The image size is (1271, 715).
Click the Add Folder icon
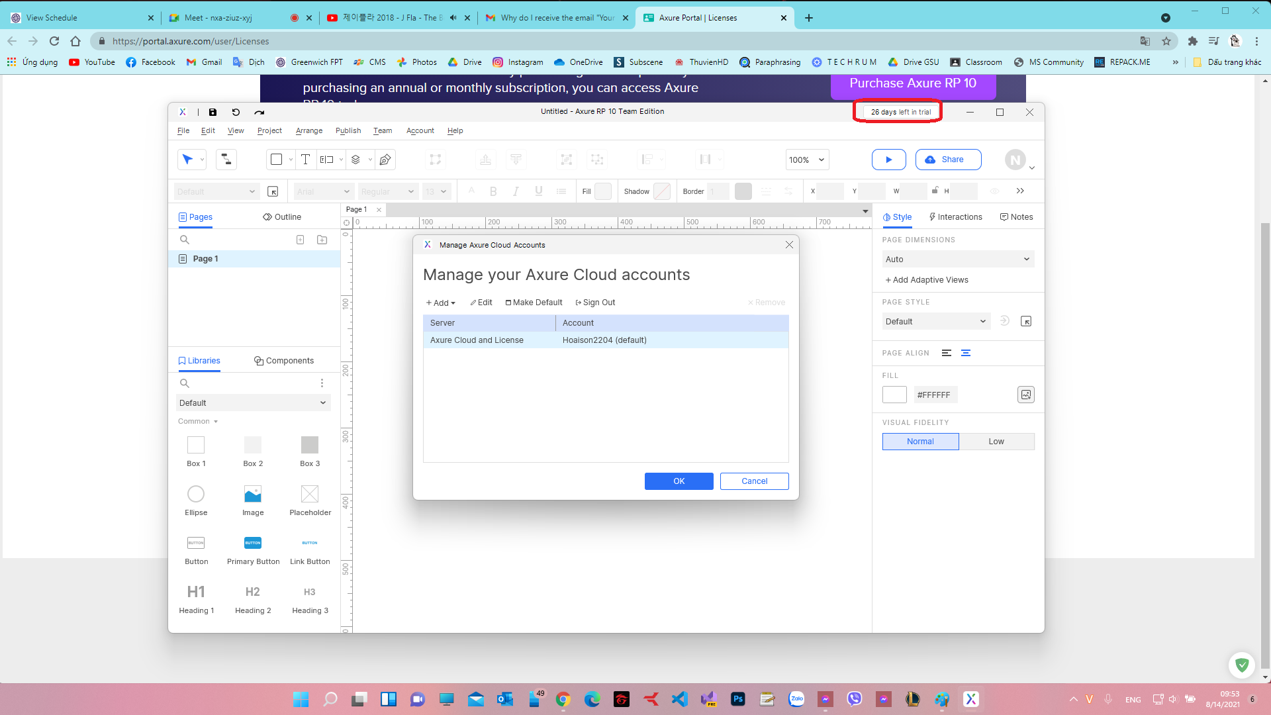click(322, 240)
